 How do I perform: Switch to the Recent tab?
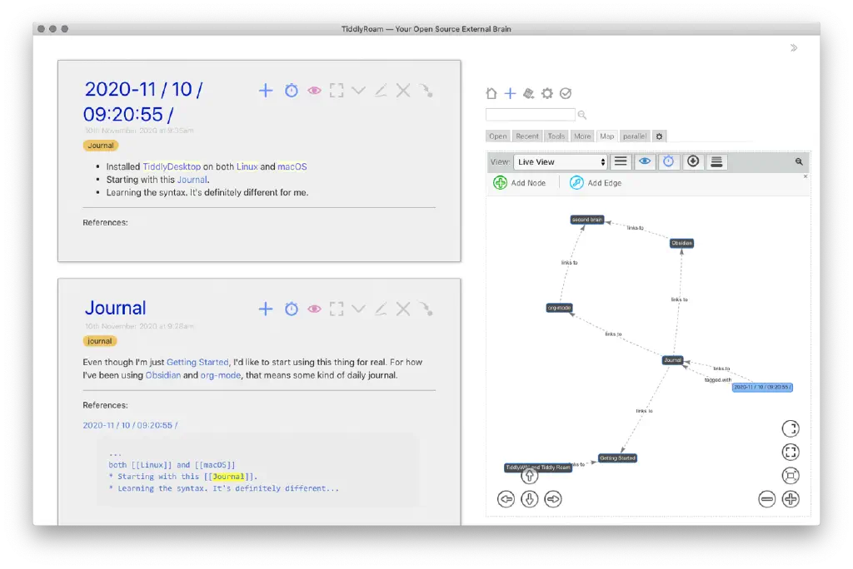(x=527, y=136)
